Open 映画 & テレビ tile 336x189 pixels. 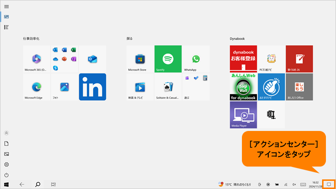point(140,87)
